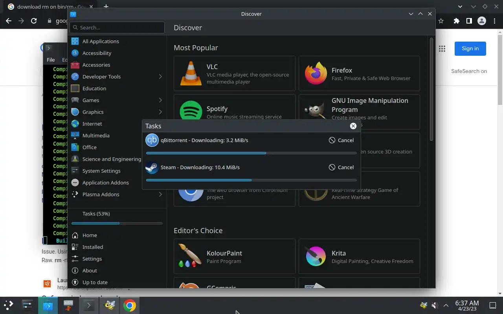Expand Developer Tools subcategories

(x=160, y=77)
